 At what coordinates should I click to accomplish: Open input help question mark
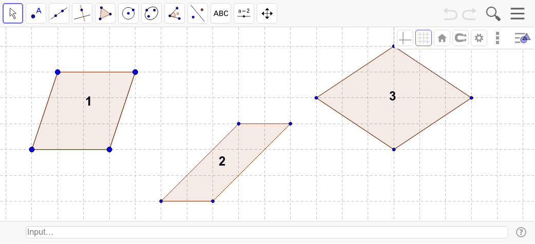tap(521, 232)
